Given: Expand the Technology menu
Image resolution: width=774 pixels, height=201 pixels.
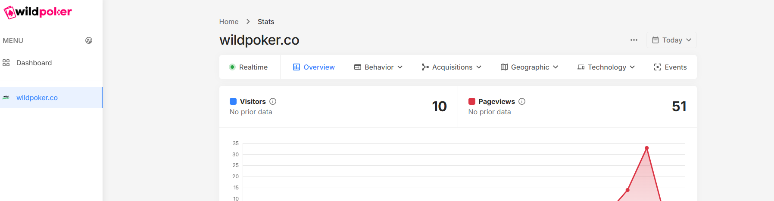Looking at the screenshot, I should (x=606, y=67).
